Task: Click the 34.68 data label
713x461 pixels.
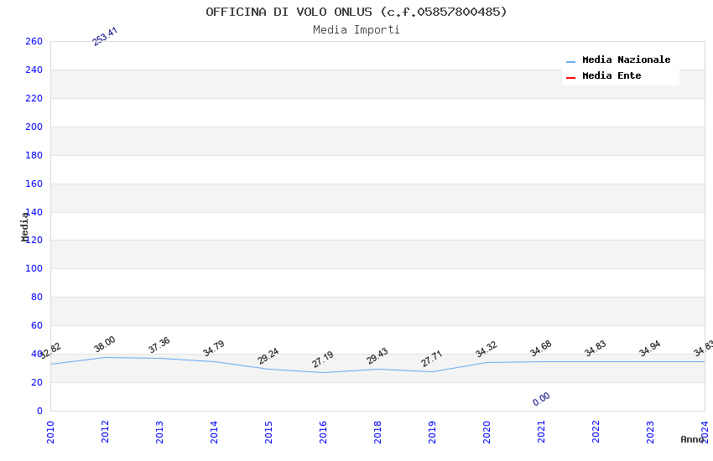Action: point(541,349)
